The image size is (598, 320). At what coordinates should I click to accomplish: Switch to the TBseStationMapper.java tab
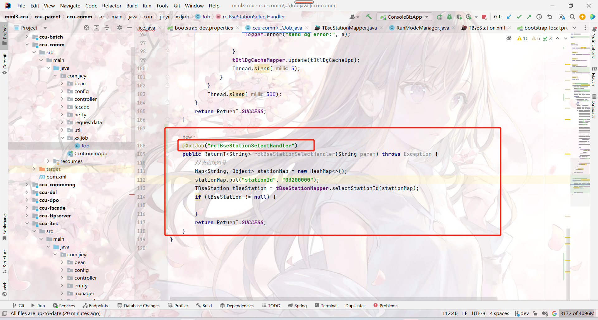pos(349,28)
